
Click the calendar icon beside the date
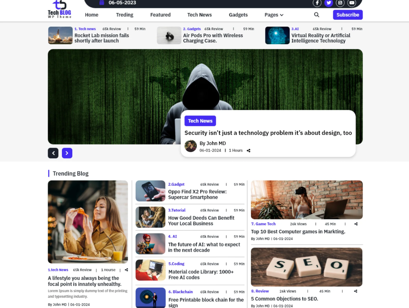[102, 3]
